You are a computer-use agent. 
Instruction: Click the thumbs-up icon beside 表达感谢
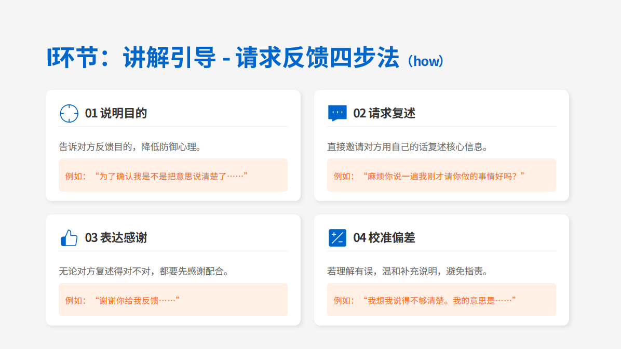69,238
